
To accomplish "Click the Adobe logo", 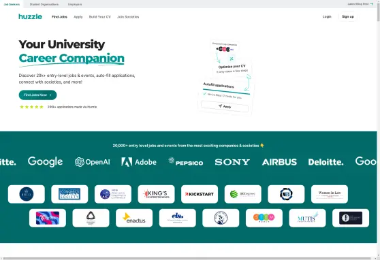I will [139, 162].
